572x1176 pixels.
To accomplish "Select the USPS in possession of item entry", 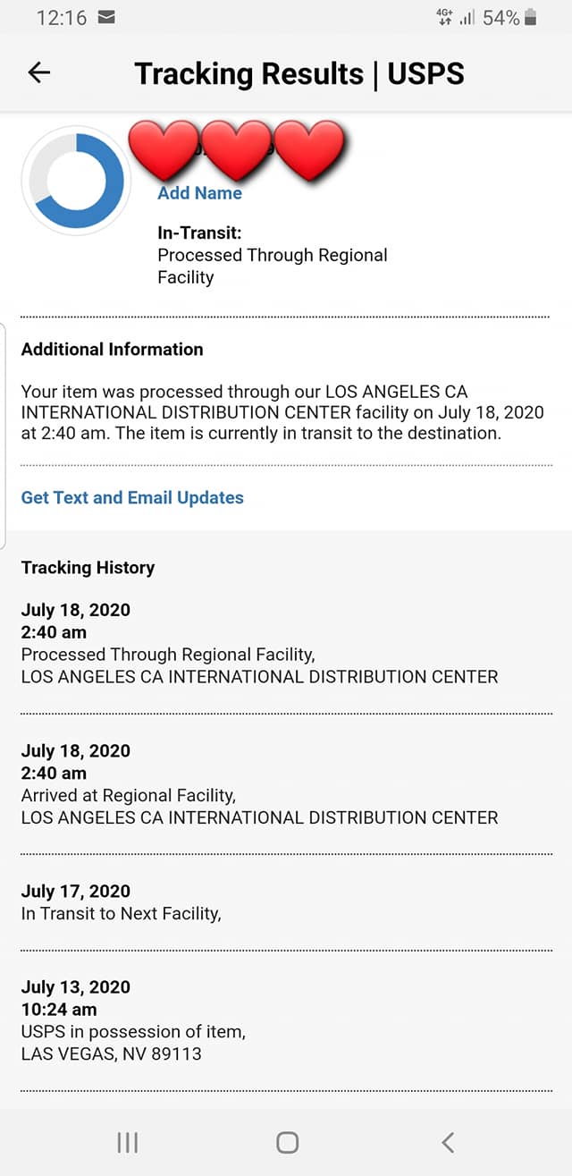I will [x=286, y=1020].
